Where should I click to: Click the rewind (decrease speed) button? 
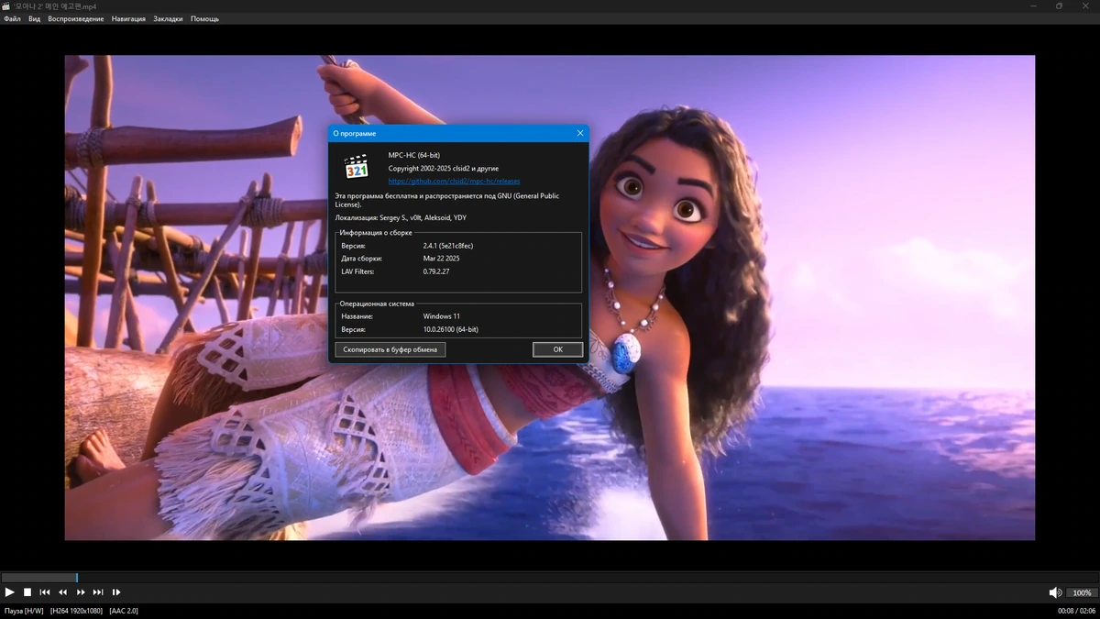pos(63,592)
